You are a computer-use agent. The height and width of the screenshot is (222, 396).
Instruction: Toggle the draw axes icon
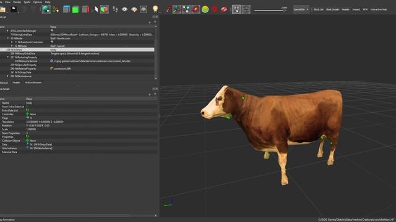(x=177, y=10)
